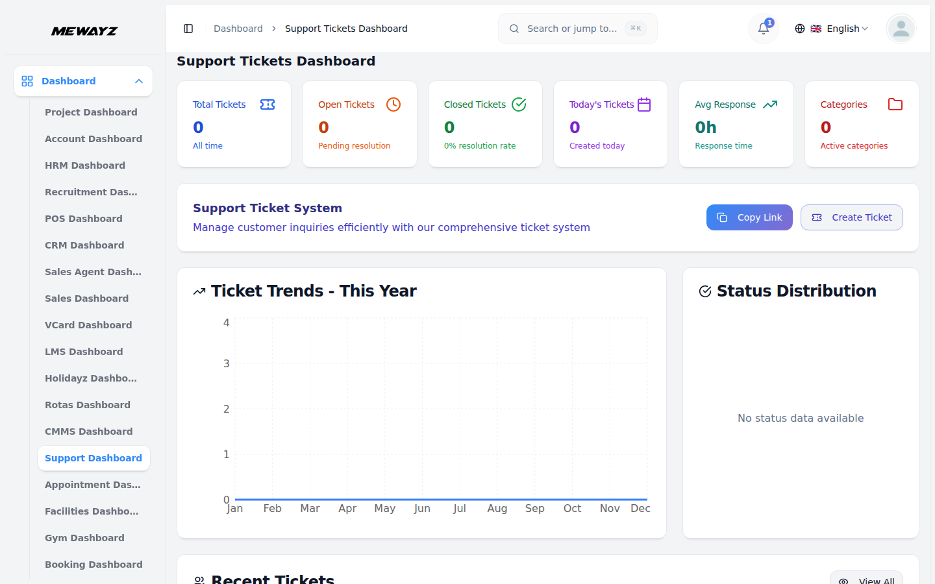Click the Copy Link button
935x584 pixels.
pos(749,217)
